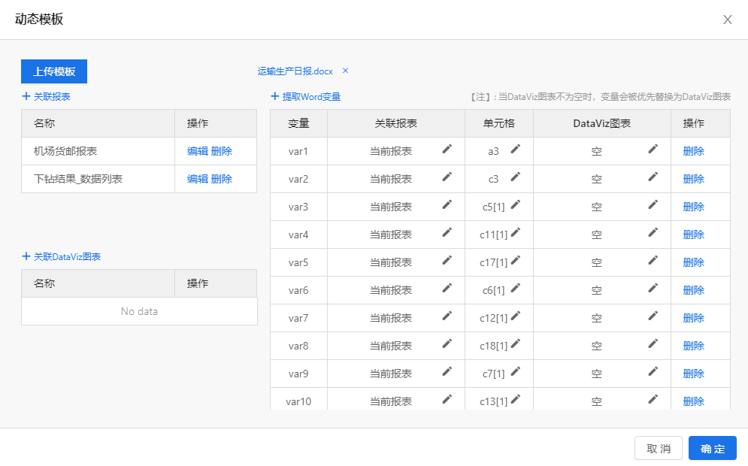The image size is (748, 466).
Task: Click the DataViz图表 column header
Action: [x=602, y=123]
